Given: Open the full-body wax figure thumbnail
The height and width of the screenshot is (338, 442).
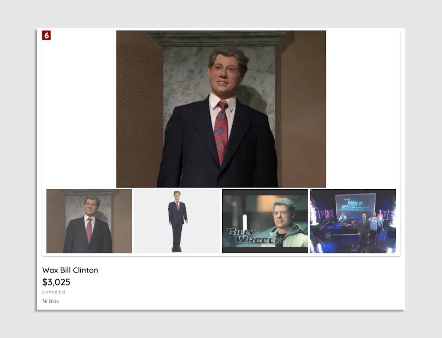Looking at the screenshot, I should (177, 221).
